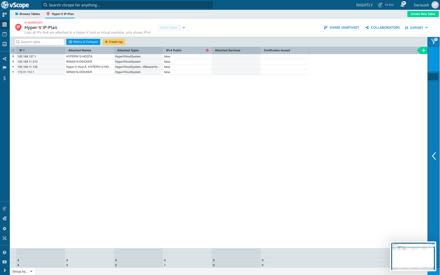Screen dimensions: 440x275
Task: Select the 192.168.11.150 cell
Action: click(x=40, y=67)
